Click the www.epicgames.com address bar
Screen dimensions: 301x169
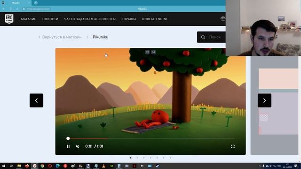click(38, 9)
